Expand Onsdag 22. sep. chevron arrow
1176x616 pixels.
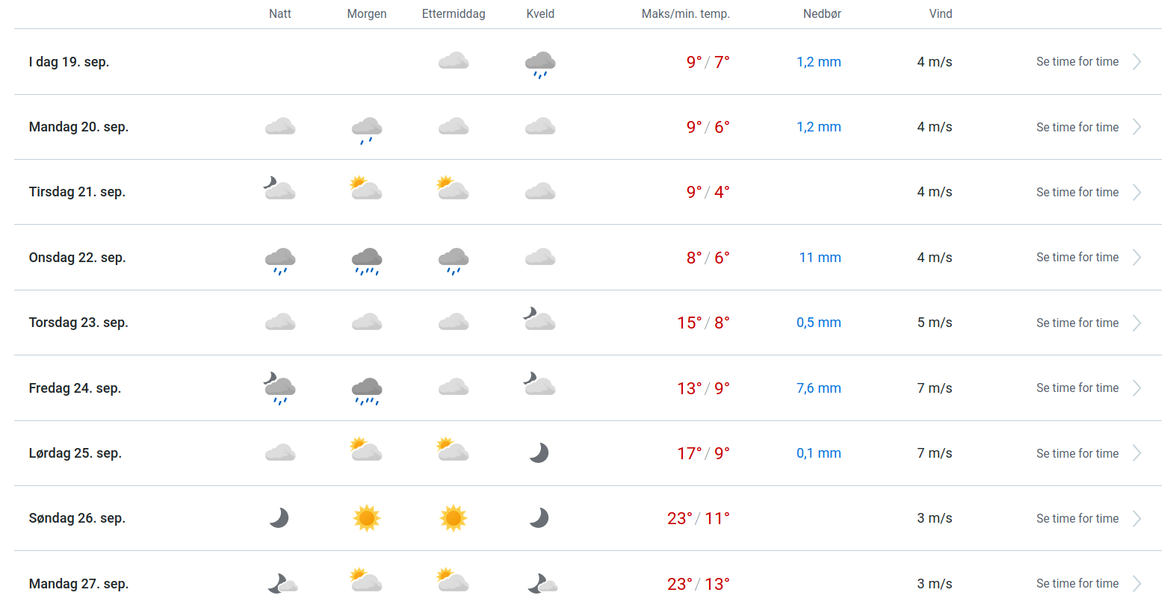(x=1137, y=258)
